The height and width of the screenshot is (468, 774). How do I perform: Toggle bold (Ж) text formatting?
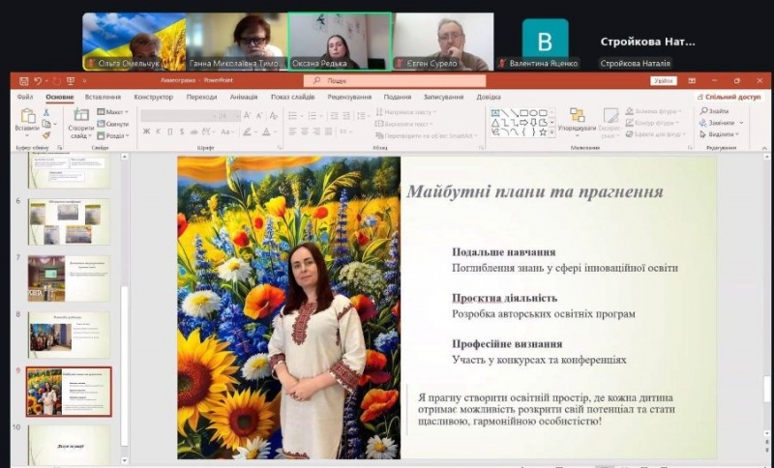tap(146, 132)
